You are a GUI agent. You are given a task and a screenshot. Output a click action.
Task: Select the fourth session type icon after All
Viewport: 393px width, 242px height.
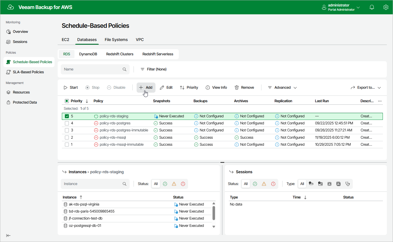pos(338,184)
